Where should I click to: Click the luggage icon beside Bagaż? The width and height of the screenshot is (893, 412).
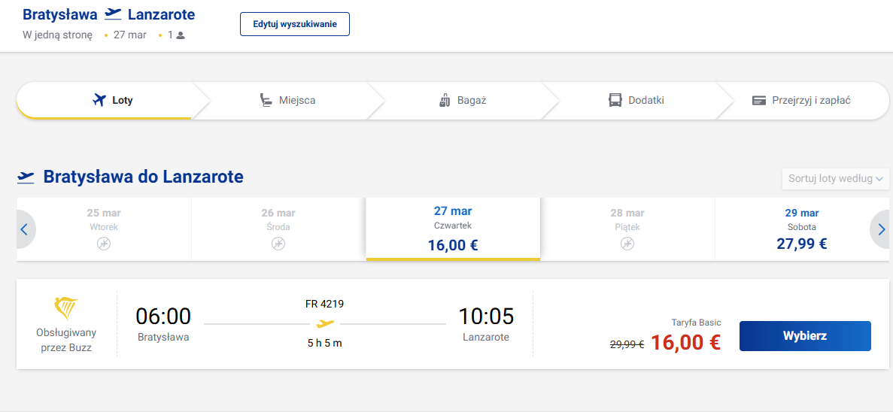point(445,101)
